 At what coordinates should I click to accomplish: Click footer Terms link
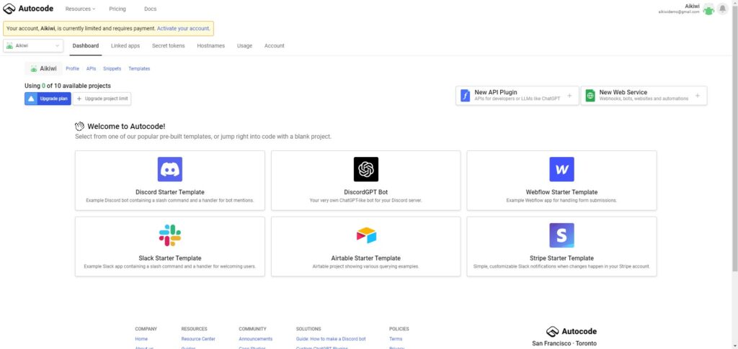click(396, 339)
